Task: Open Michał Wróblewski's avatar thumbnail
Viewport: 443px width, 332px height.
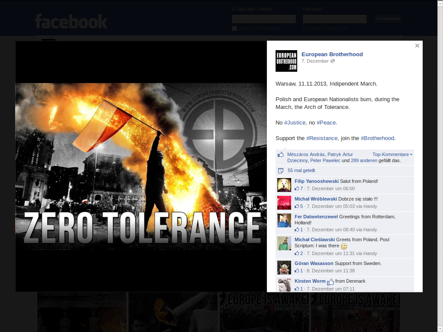Action: pyautogui.click(x=284, y=203)
